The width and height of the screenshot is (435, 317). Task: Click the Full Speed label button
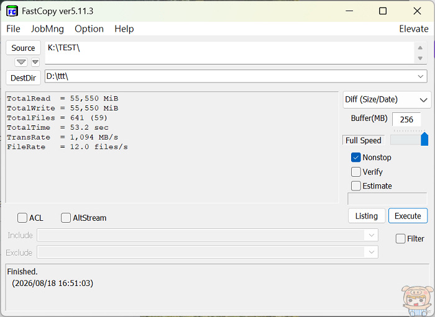(x=364, y=140)
